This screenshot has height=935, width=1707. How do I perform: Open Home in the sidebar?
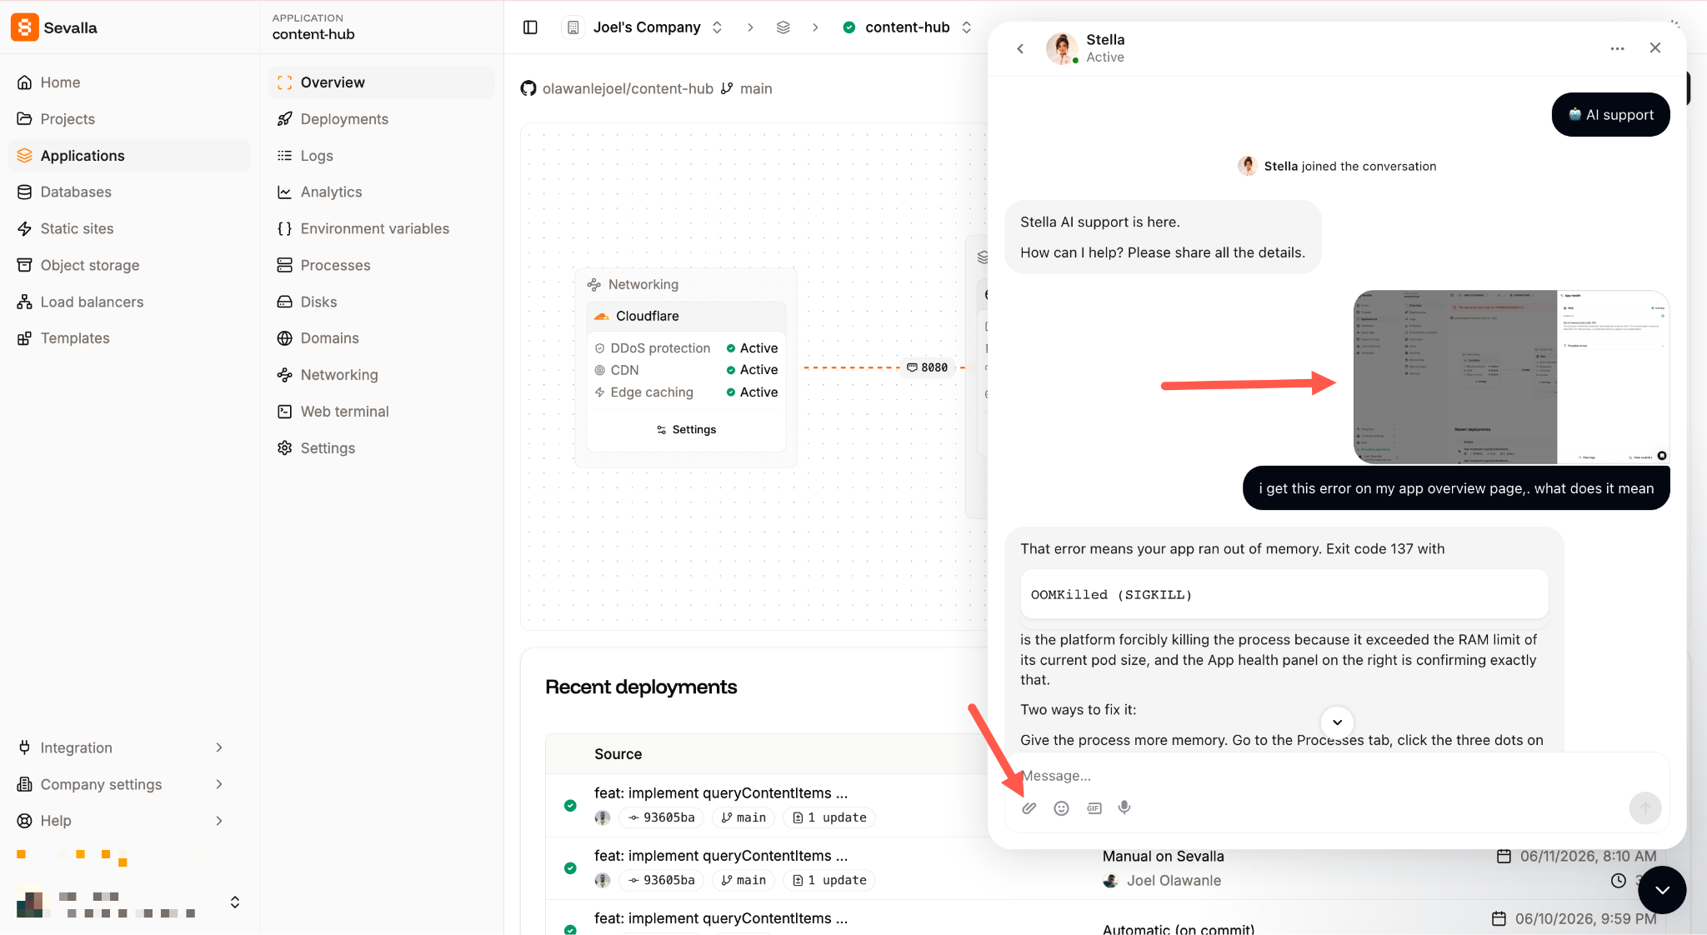tap(129, 82)
